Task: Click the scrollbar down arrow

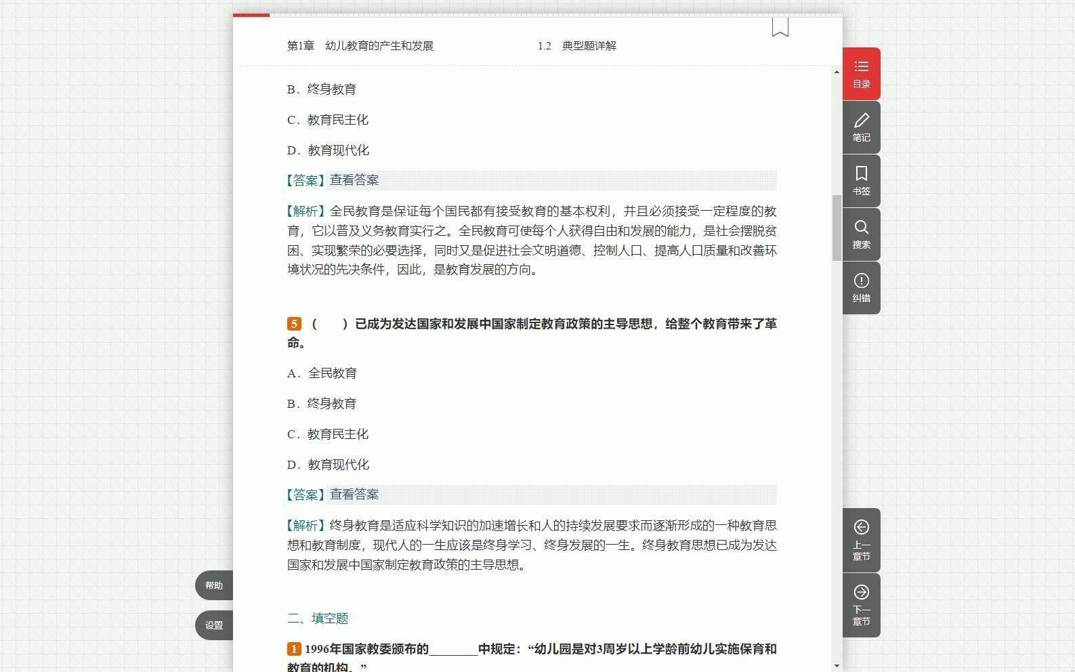Action: [837, 666]
